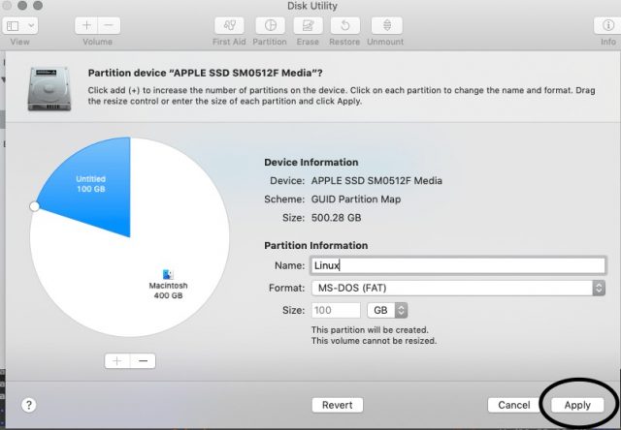This screenshot has width=621, height=430.
Task: Remove a volume with toolbar minus
Action: pyautogui.click(x=109, y=26)
